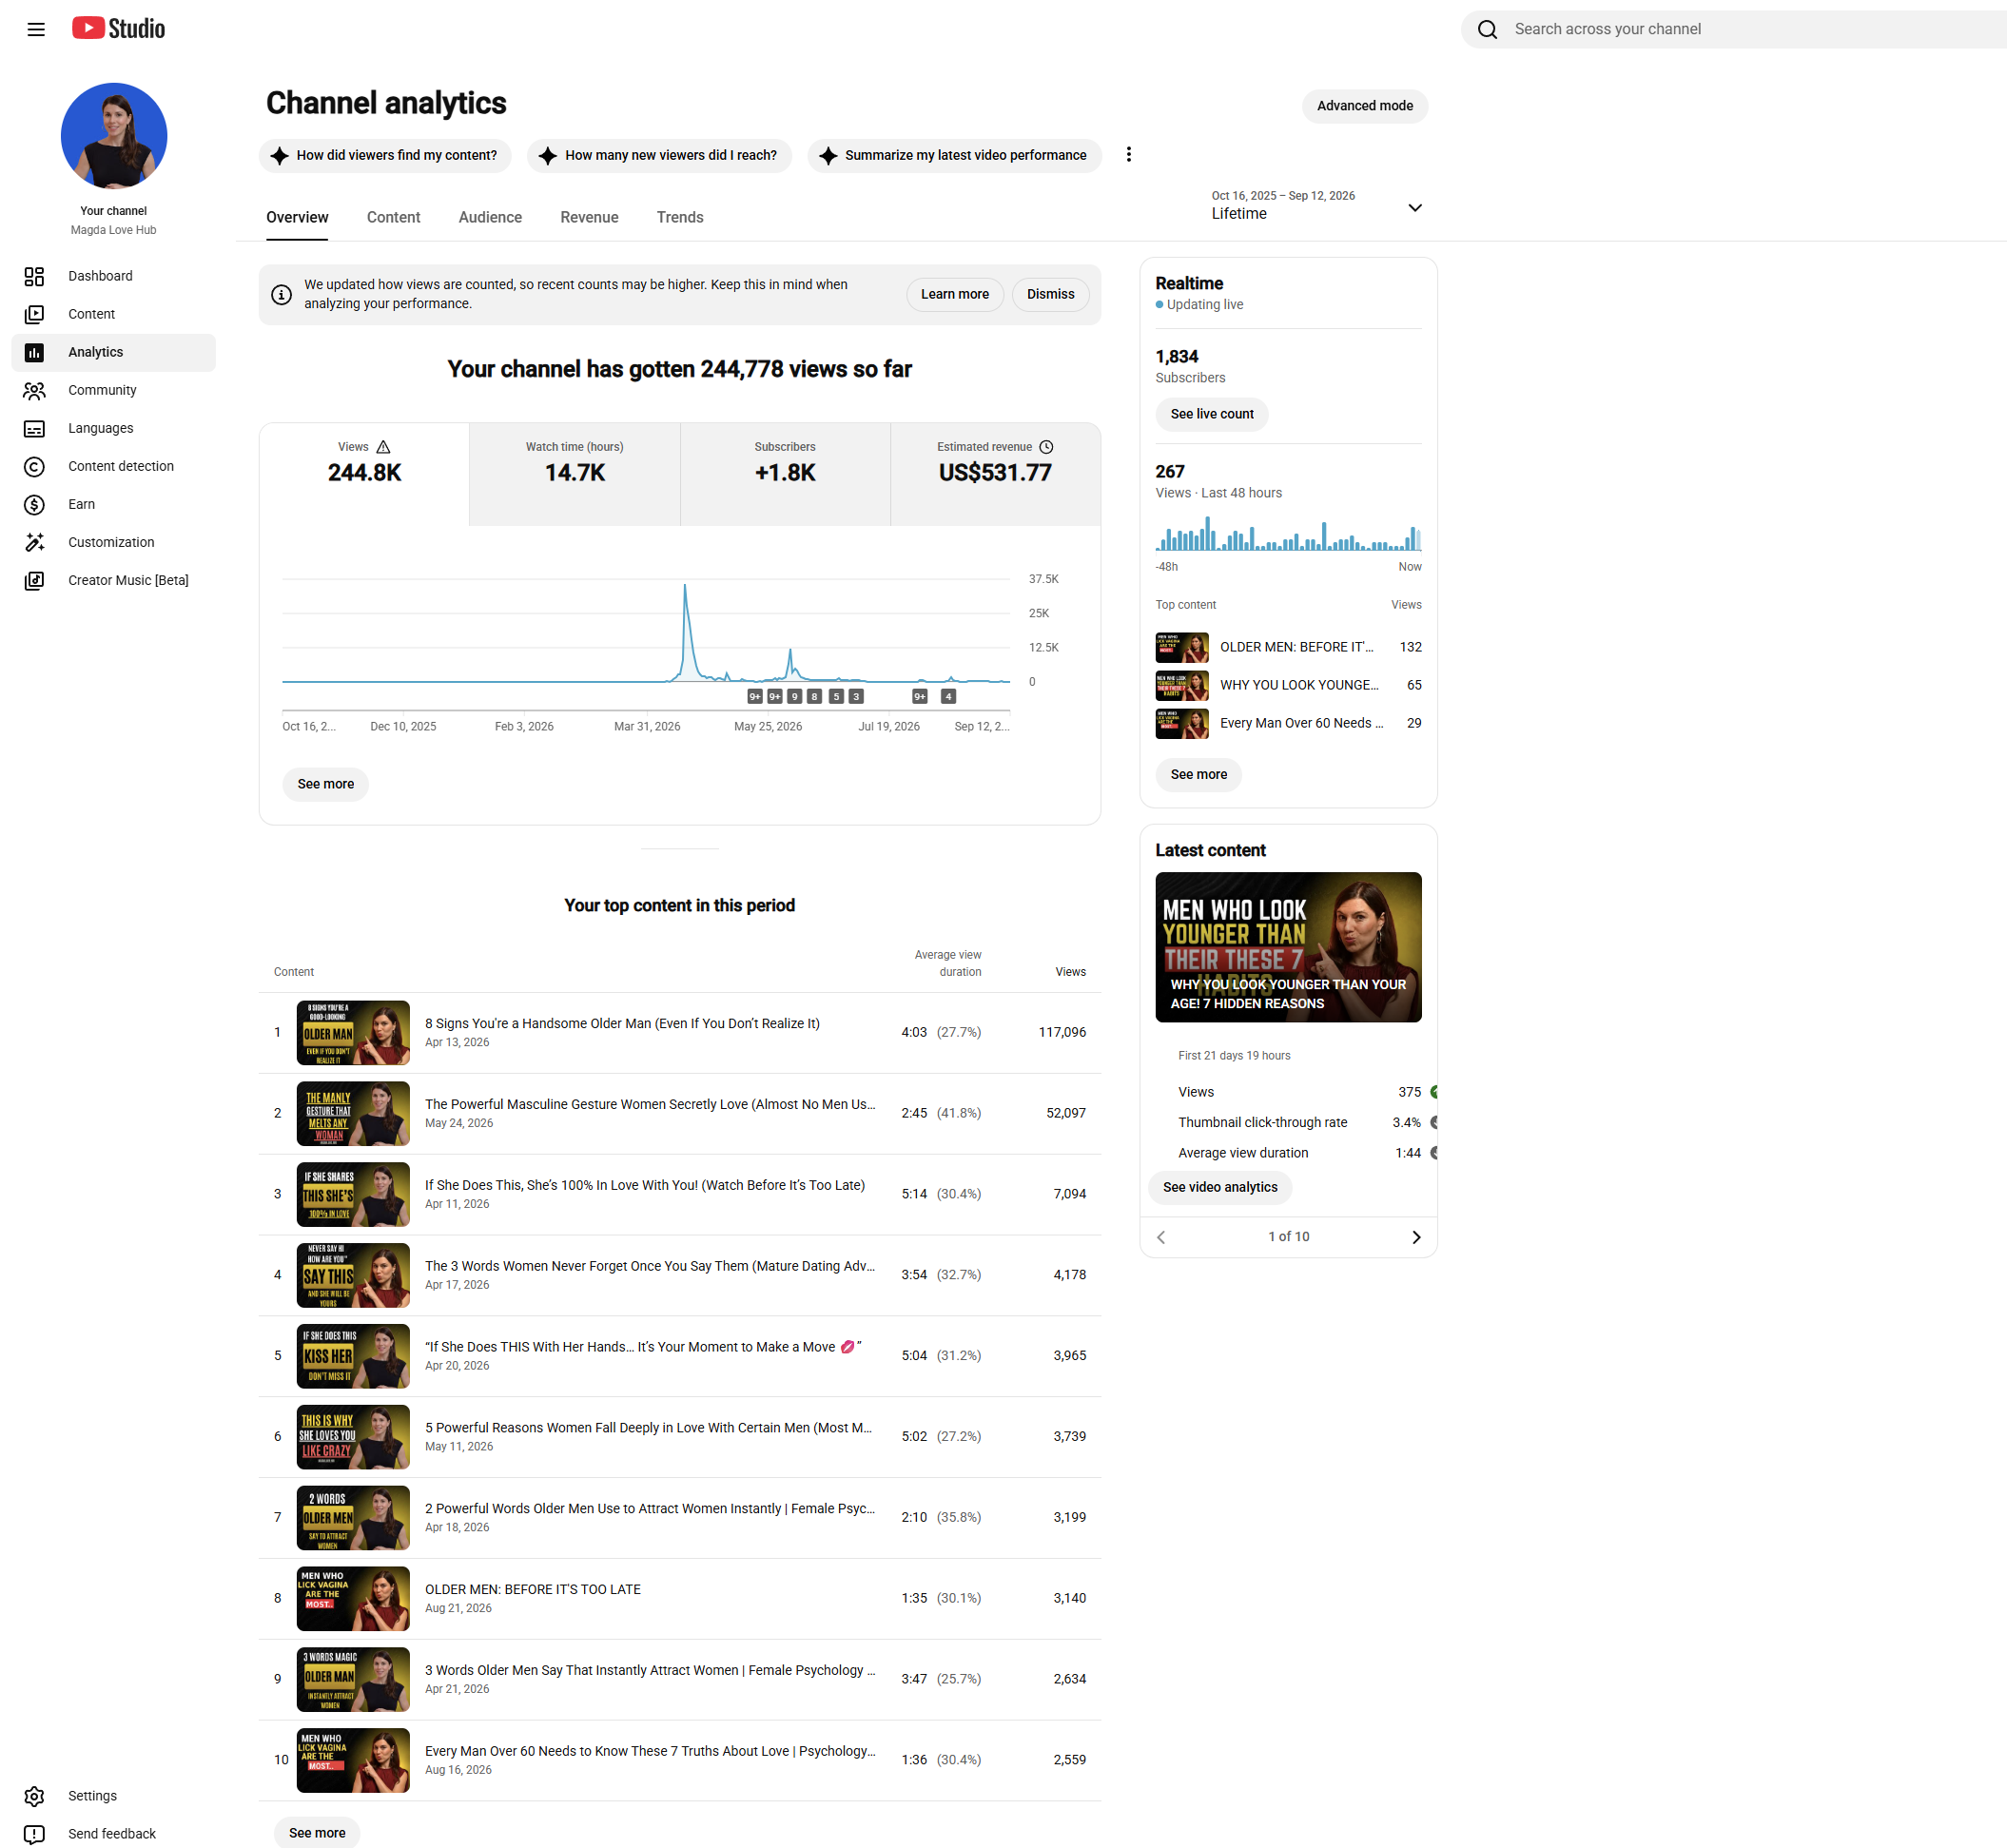Viewport: 2007px width, 1848px height.
Task: Go to previous latest content item
Action: [1161, 1237]
